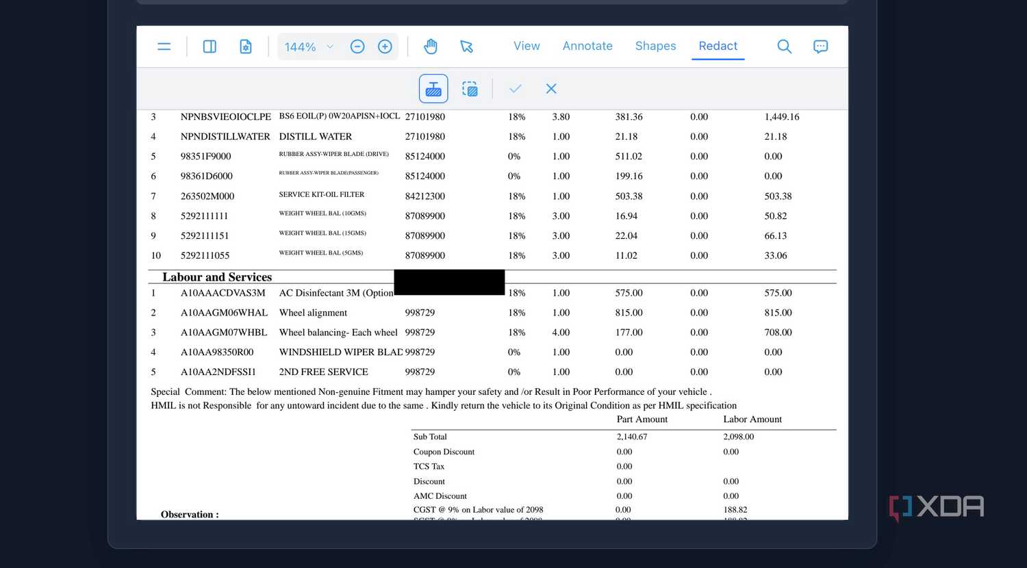Click the zoom out minus button
Image resolution: width=1027 pixels, height=568 pixels.
[x=357, y=47]
